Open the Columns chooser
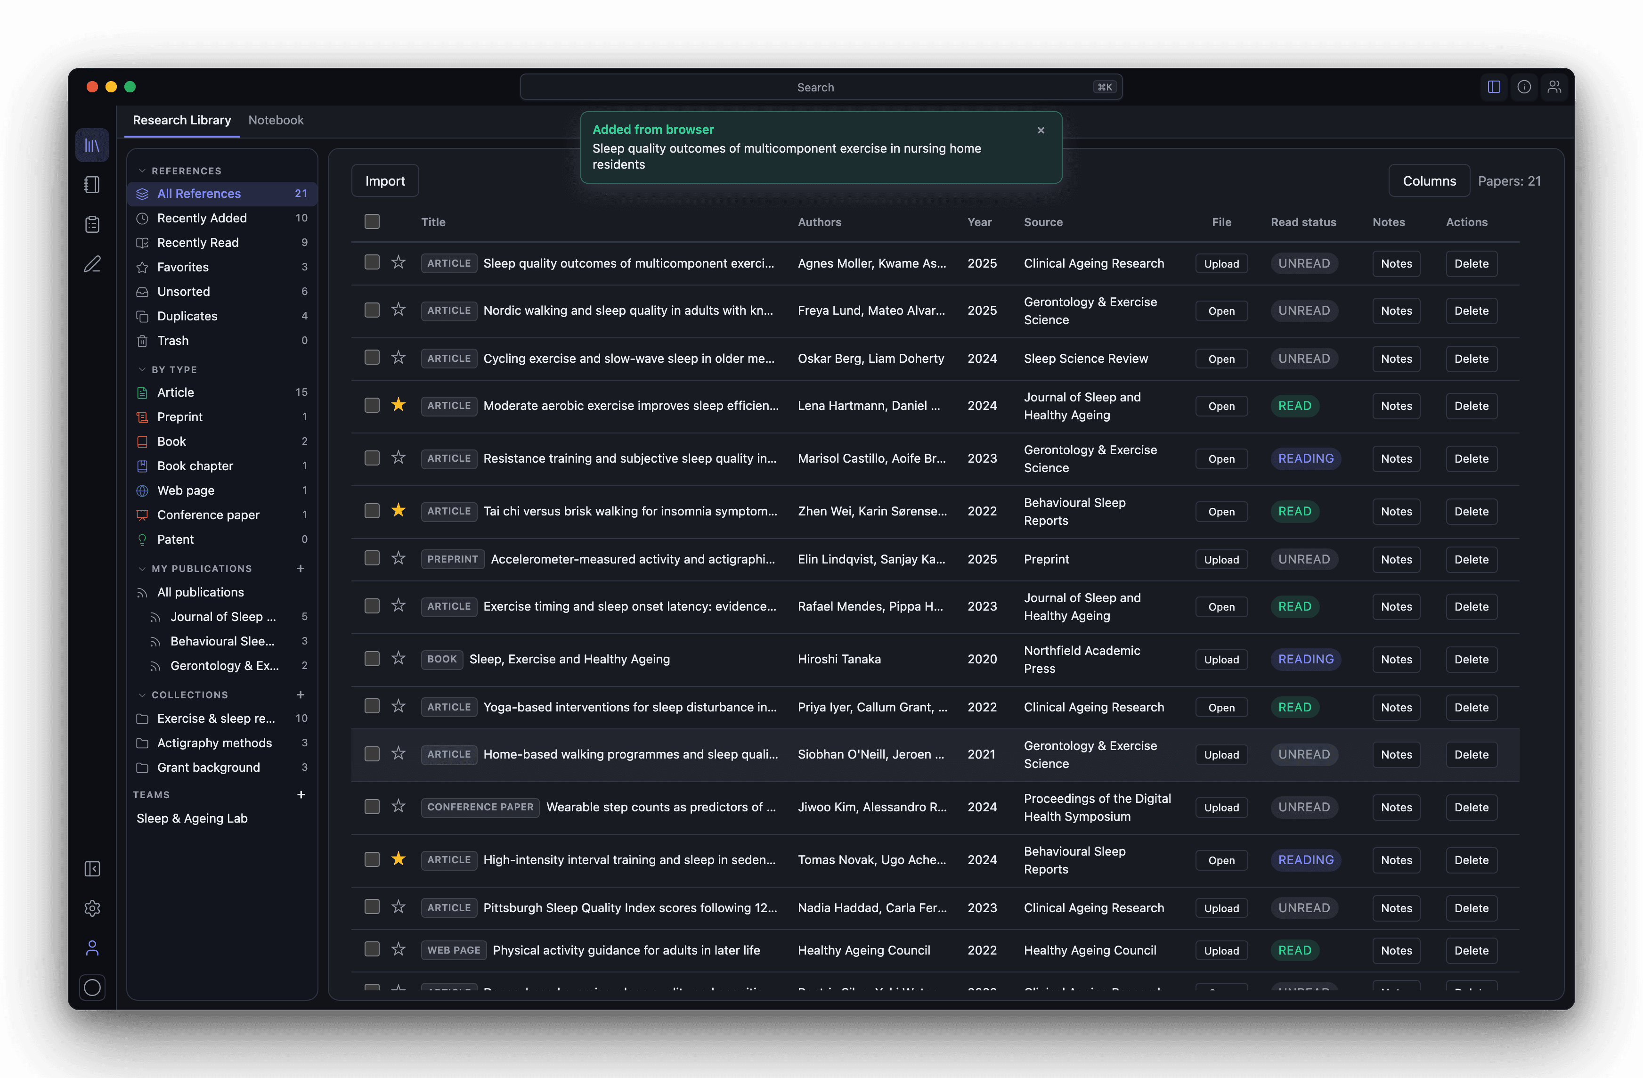The width and height of the screenshot is (1643, 1078). 1429,181
